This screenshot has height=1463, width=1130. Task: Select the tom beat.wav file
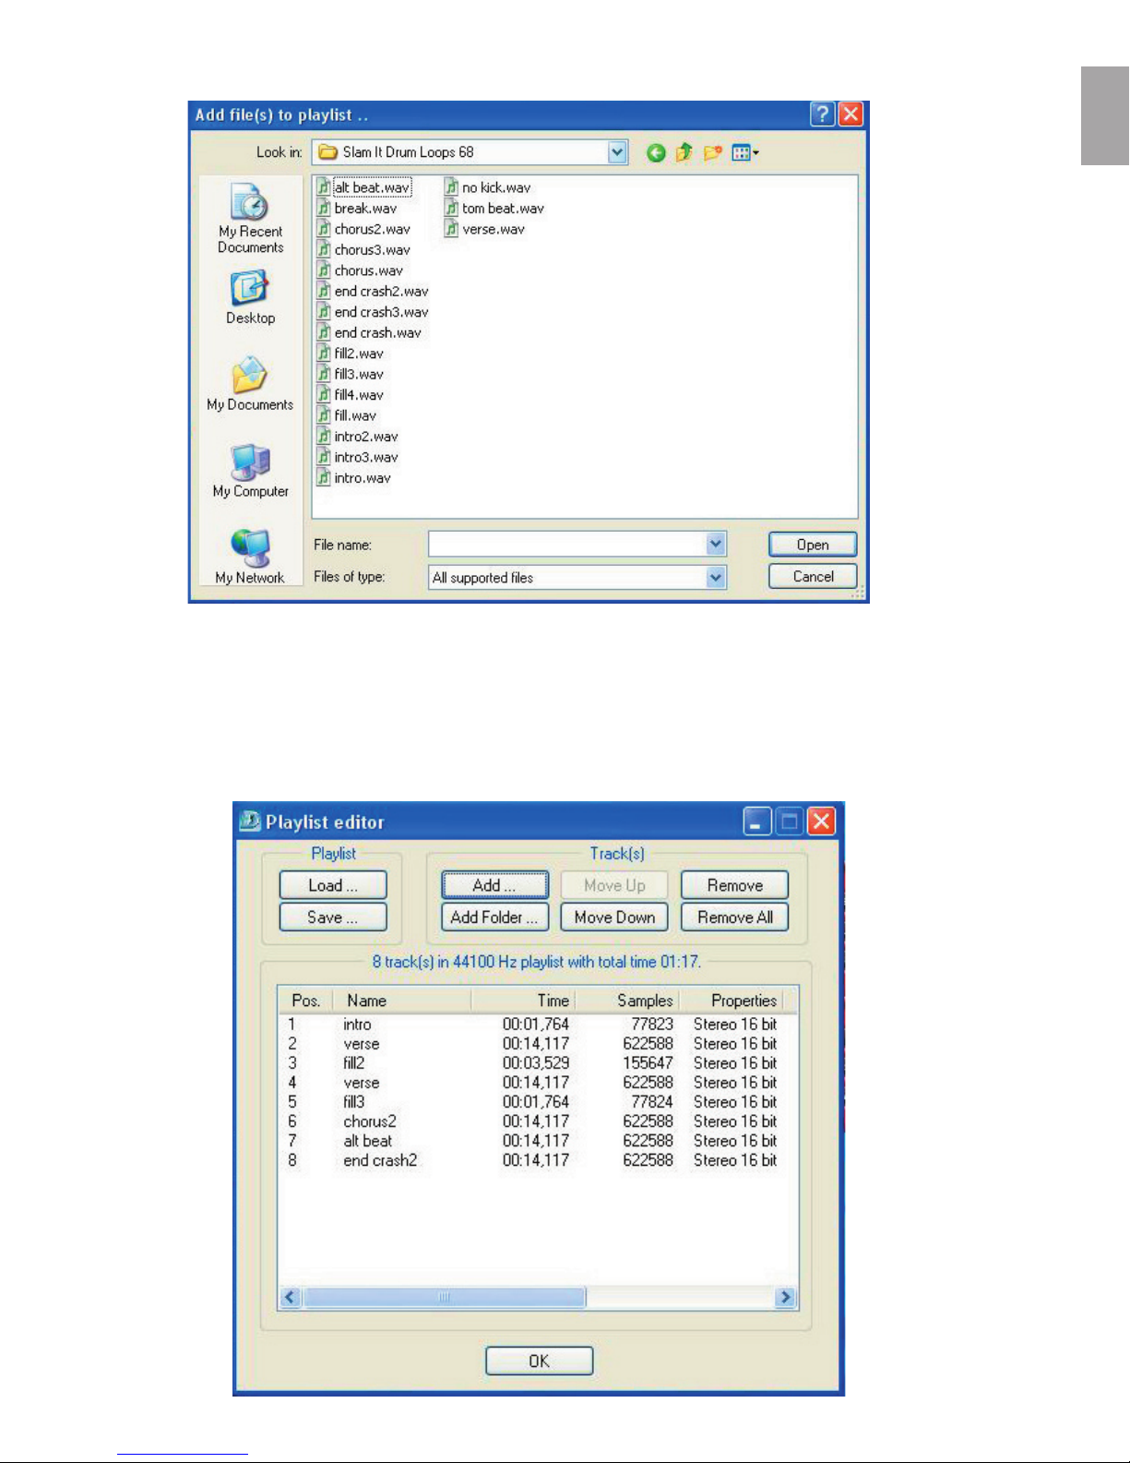point(502,209)
